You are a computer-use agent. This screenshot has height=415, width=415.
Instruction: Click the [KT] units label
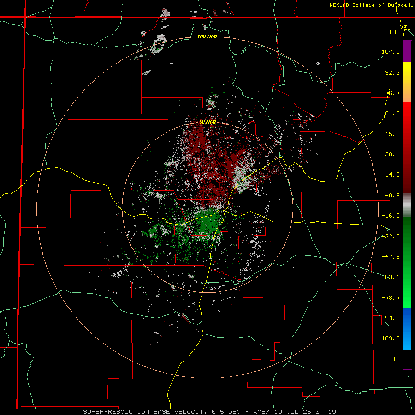(x=393, y=32)
